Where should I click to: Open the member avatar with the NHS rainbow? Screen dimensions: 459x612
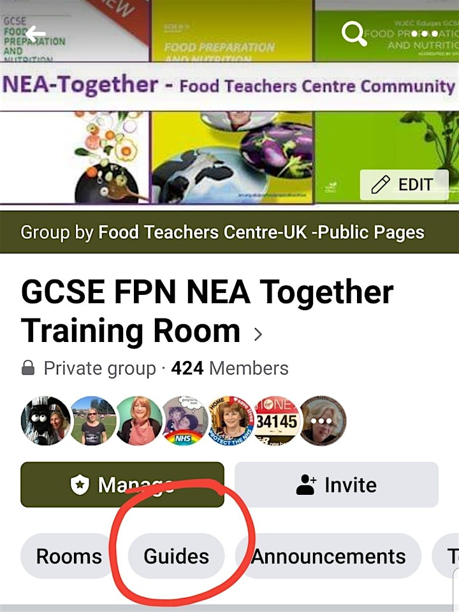184,421
